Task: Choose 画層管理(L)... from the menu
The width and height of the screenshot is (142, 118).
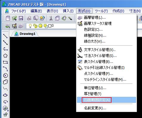Action: tap(106, 18)
